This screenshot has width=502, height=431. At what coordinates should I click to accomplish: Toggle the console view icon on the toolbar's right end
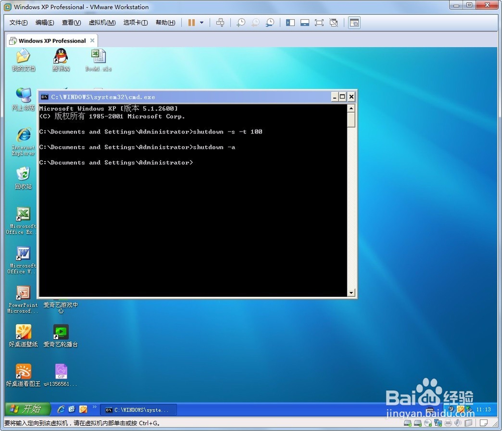354,23
